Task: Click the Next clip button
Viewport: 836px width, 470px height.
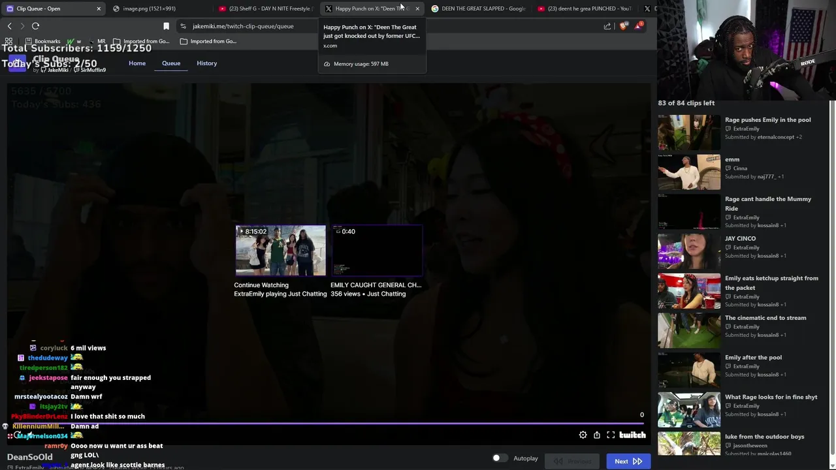Action: pyautogui.click(x=628, y=462)
